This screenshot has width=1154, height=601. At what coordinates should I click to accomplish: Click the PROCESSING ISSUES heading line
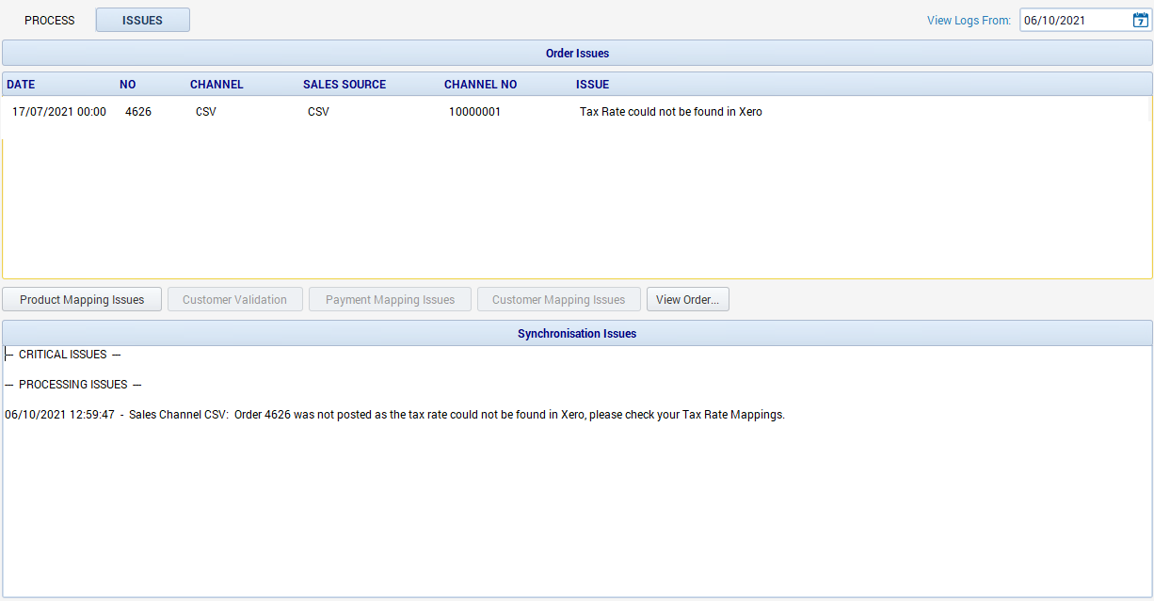[x=73, y=385]
